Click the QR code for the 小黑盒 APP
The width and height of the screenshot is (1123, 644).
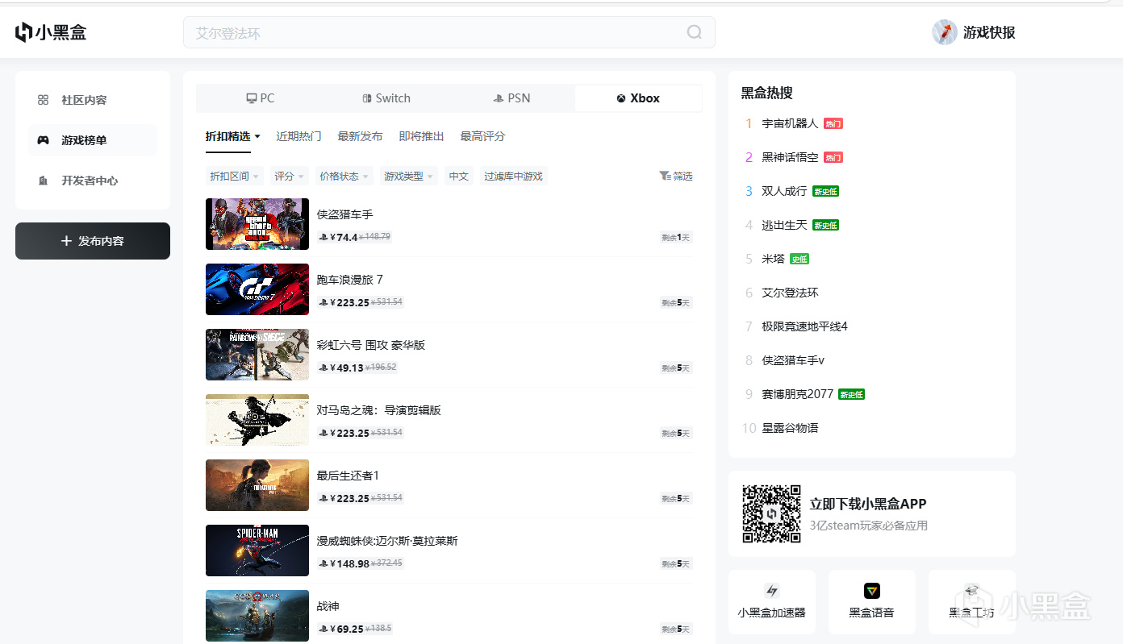(x=772, y=513)
